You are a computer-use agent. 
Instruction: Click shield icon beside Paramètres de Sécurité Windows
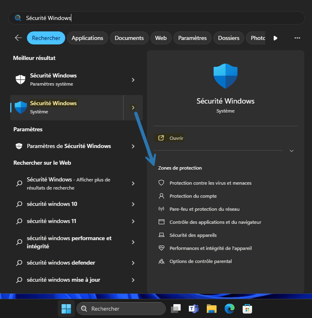click(19, 146)
